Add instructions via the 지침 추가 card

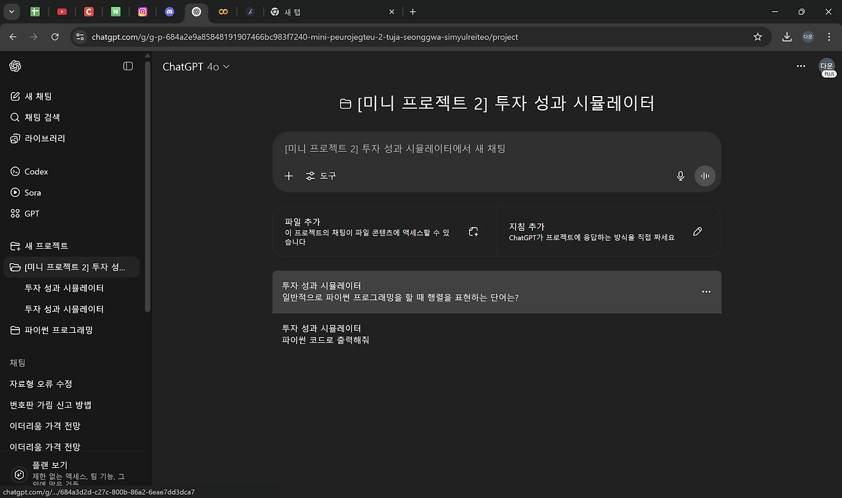tap(609, 232)
